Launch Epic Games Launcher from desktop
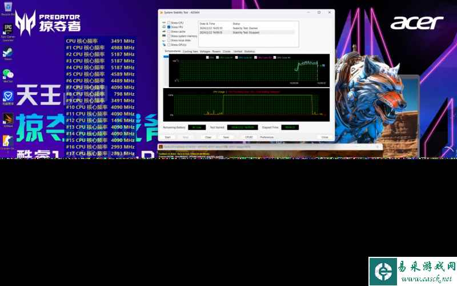 (8, 33)
